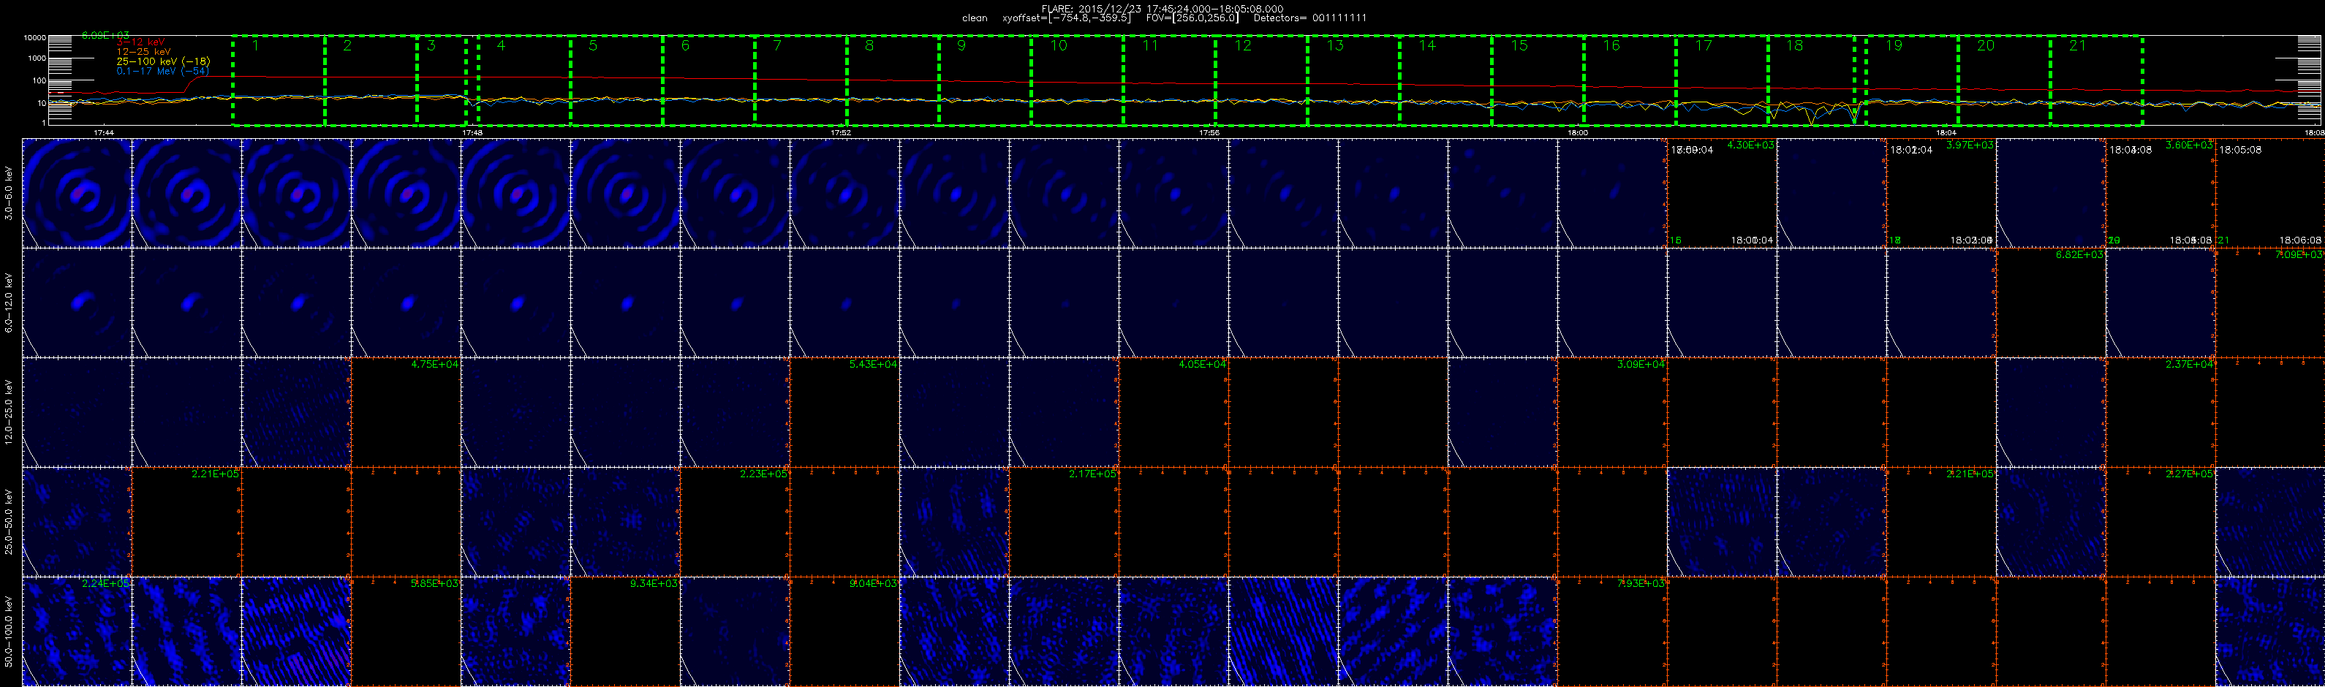Viewport: 2325px width, 687px height.
Task: Click the '18:04' time axis tick label
Action: [1945, 133]
